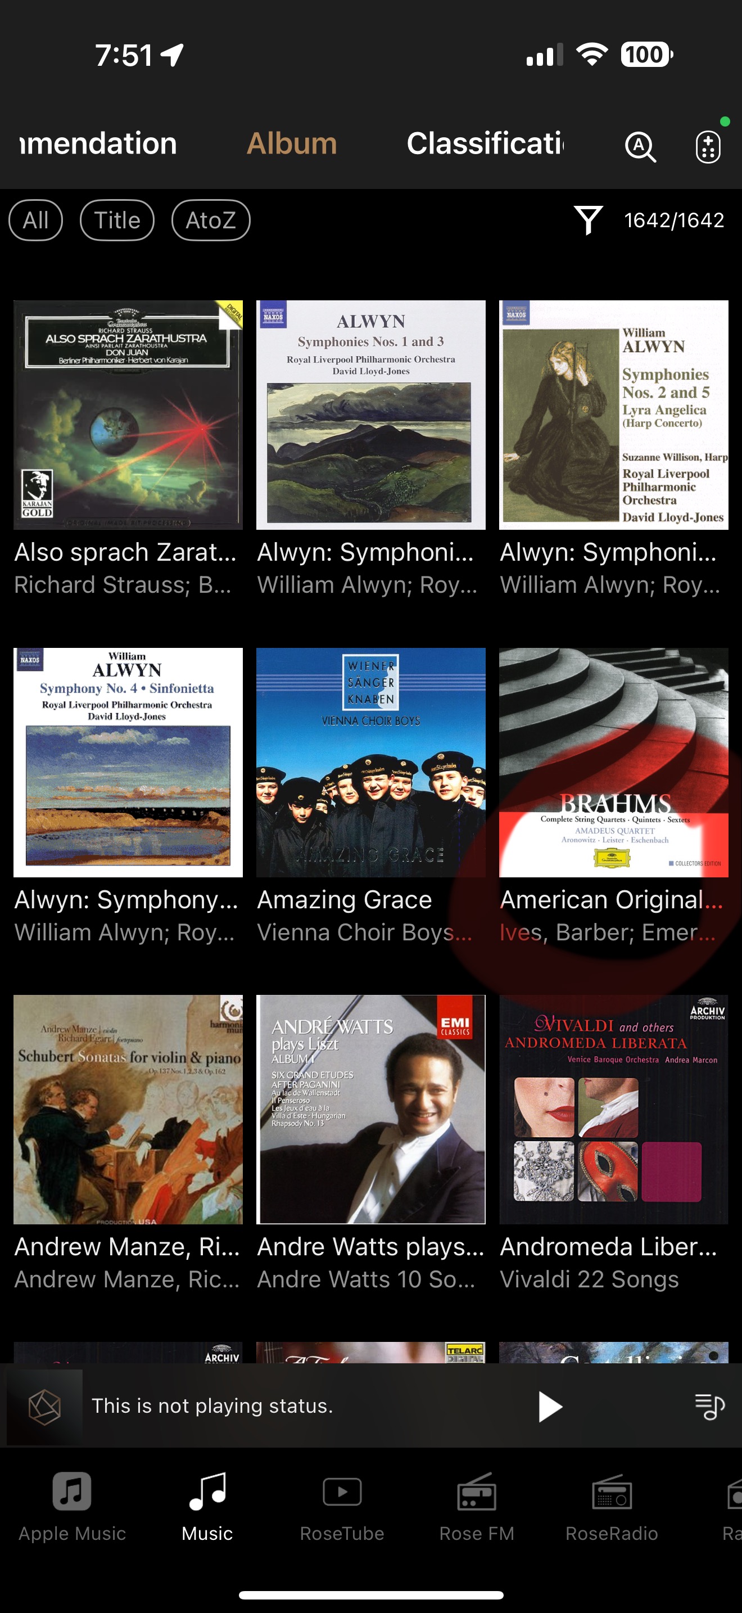Select the Music bottom tab

tap(207, 1507)
